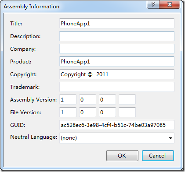Click the Copyright field with 2011
This screenshot has width=185, height=172.
click(117, 74)
